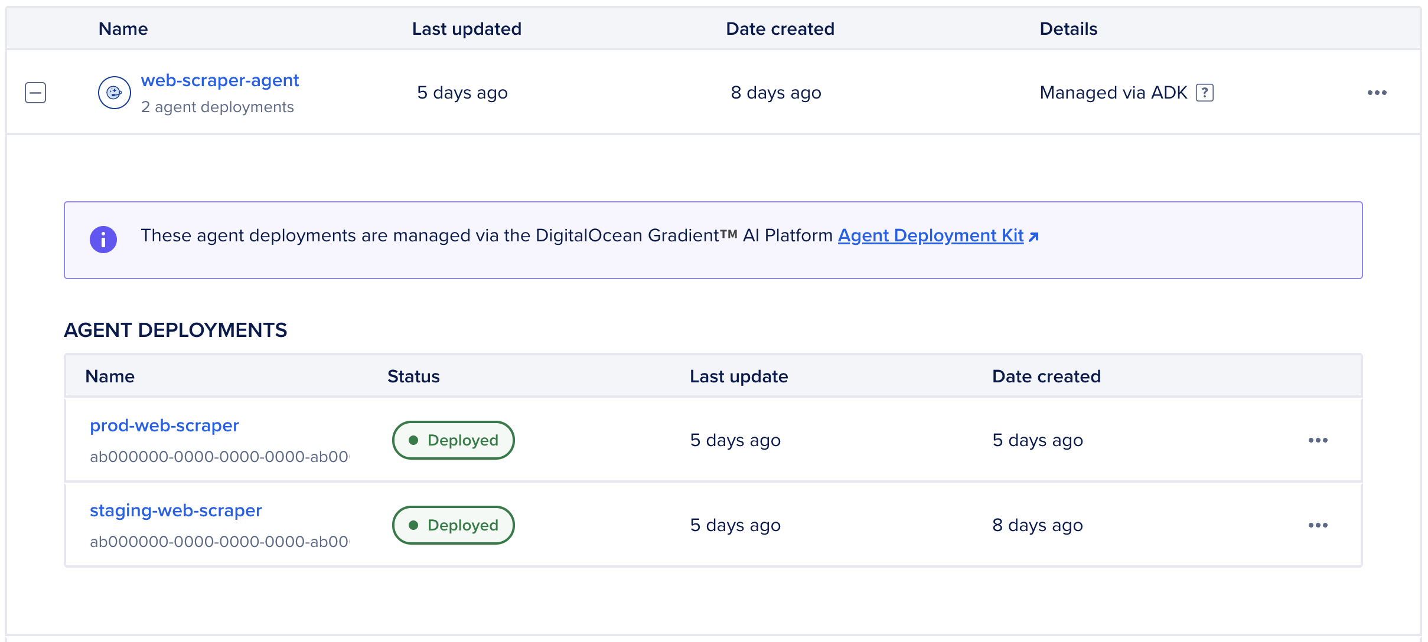Click the Name column header
This screenshot has height=642, width=1428.
click(x=122, y=28)
